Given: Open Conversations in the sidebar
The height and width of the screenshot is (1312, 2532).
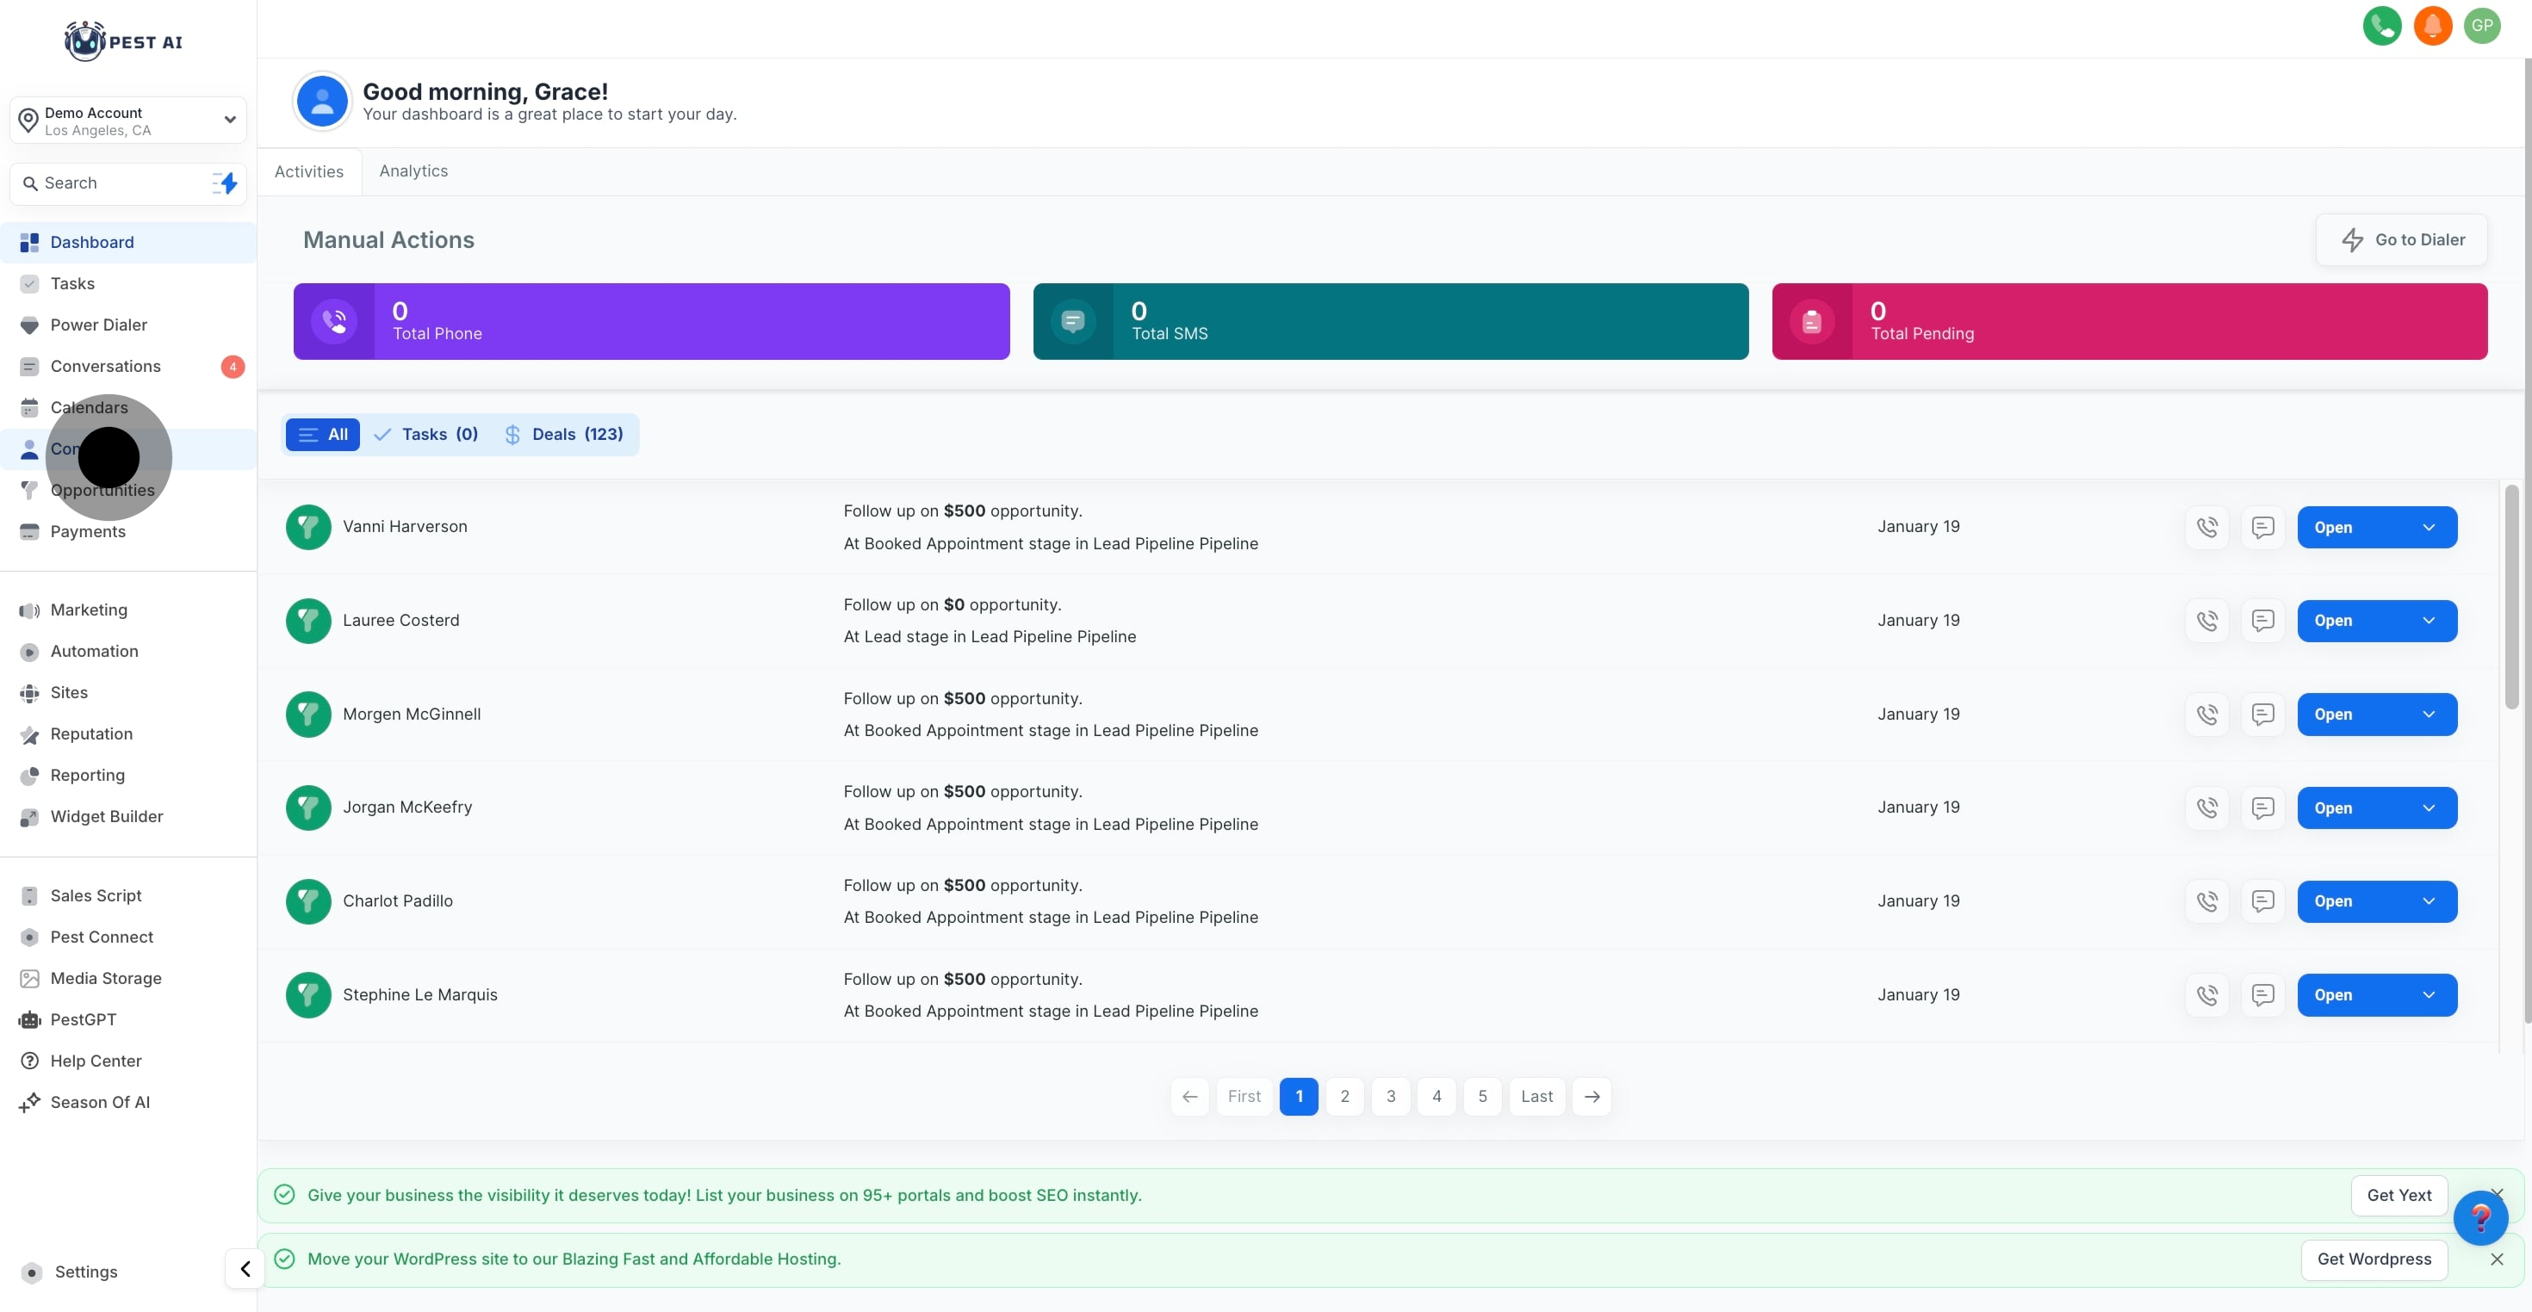Looking at the screenshot, I should click(x=105, y=367).
